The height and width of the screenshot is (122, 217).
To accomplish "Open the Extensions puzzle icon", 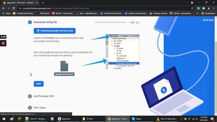I will pyautogui.click(x=203, y=8).
